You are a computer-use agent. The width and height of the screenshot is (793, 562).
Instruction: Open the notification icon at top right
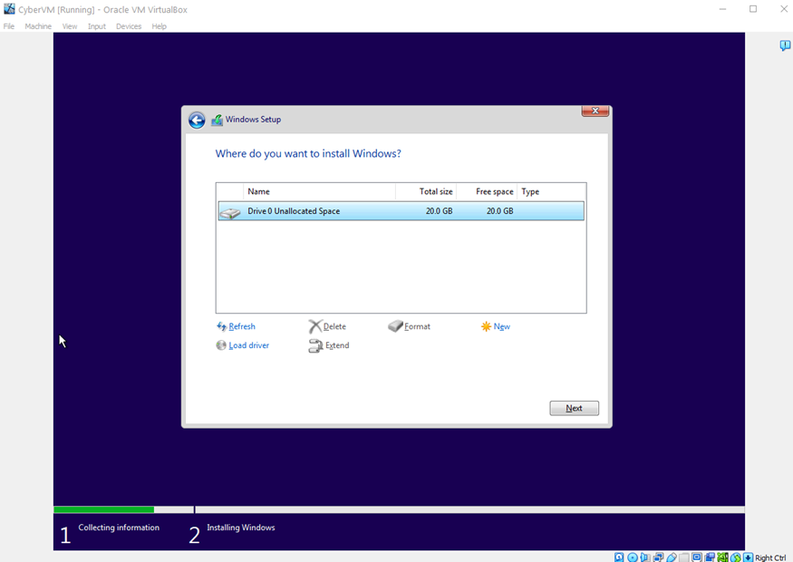(785, 46)
